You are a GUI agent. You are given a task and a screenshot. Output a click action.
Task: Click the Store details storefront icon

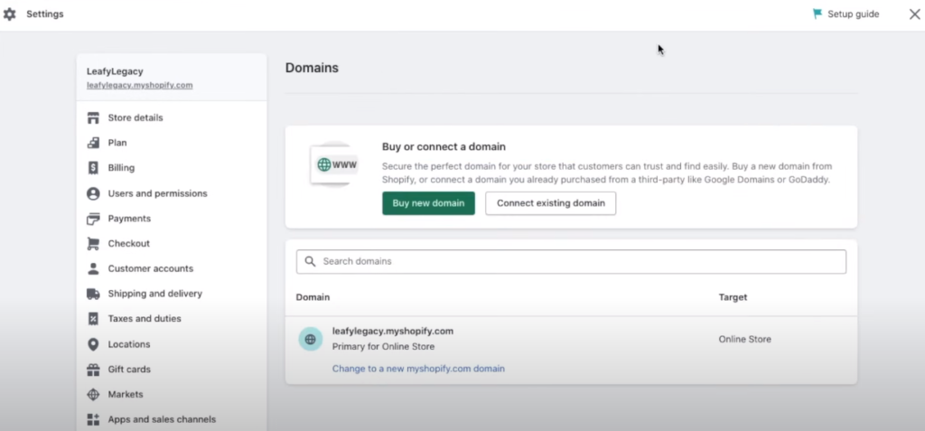pyautogui.click(x=93, y=118)
